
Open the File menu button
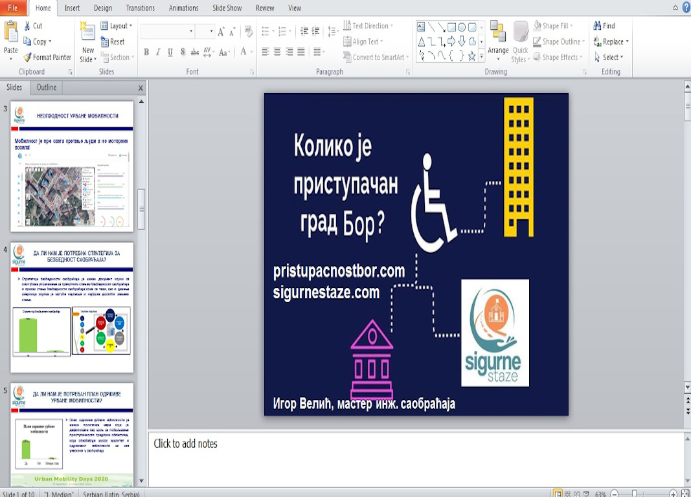coord(13,8)
